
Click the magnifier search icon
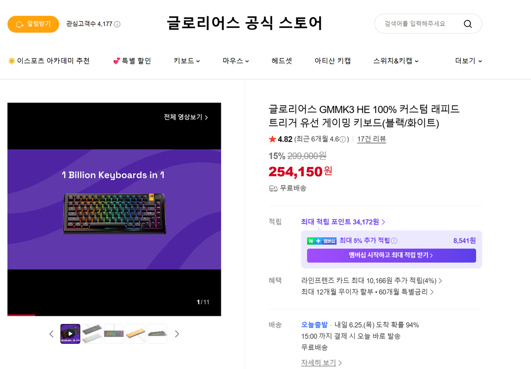pos(468,24)
